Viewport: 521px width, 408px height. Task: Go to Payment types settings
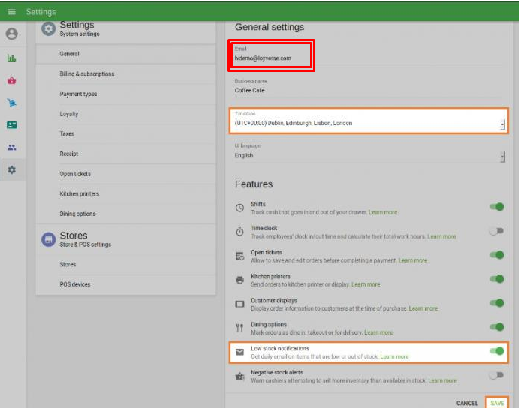point(78,94)
